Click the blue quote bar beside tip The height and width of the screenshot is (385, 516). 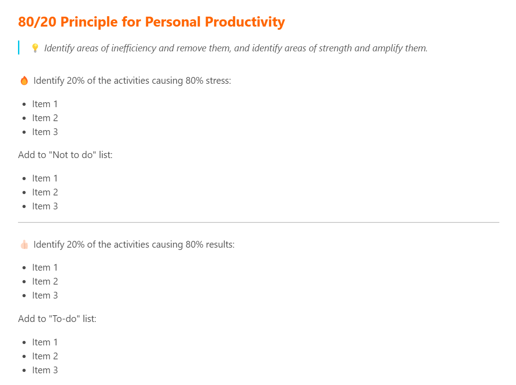pyautogui.click(x=19, y=47)
